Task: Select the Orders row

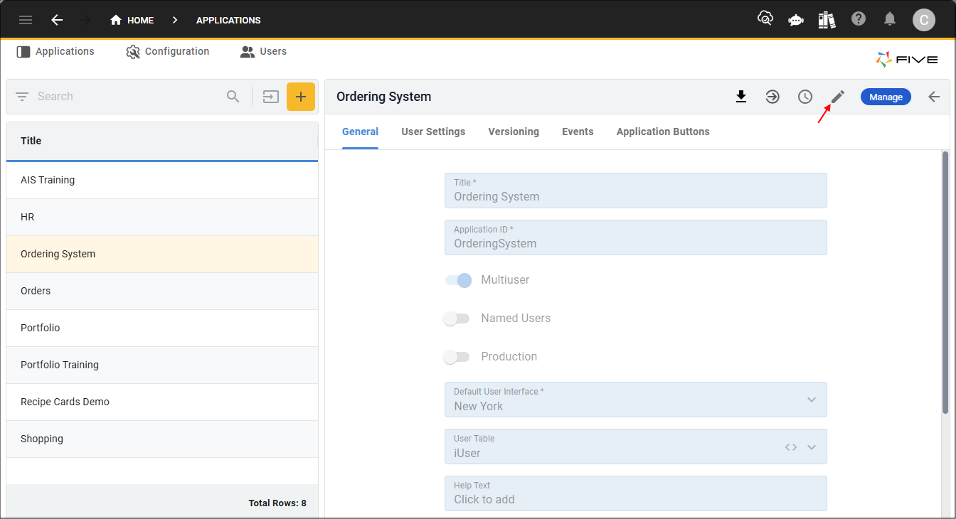Action: (x=162, y=291)
